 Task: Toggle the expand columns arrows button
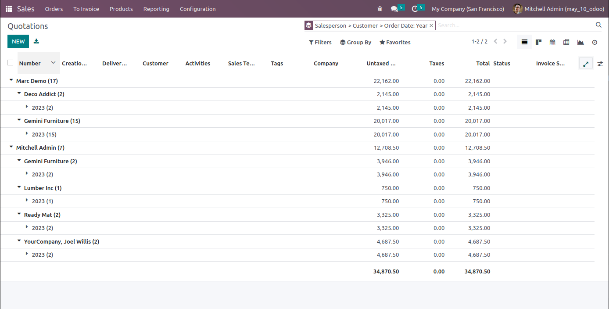click(586, 64)
